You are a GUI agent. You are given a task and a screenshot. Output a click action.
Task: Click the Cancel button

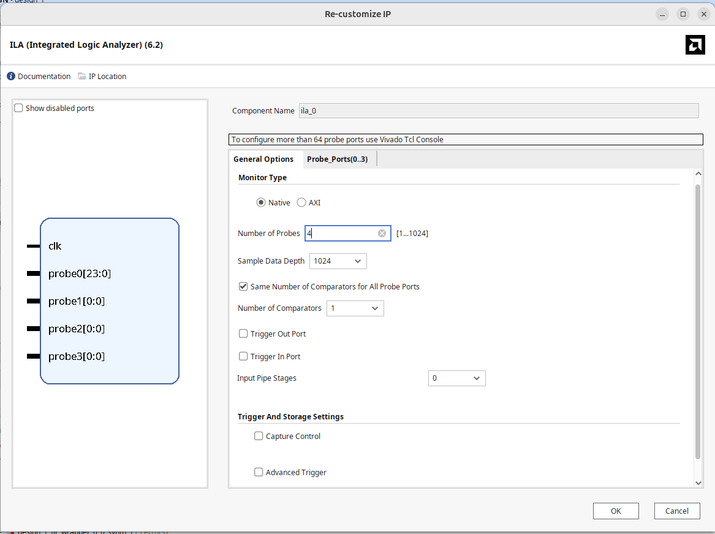point(676,511)
